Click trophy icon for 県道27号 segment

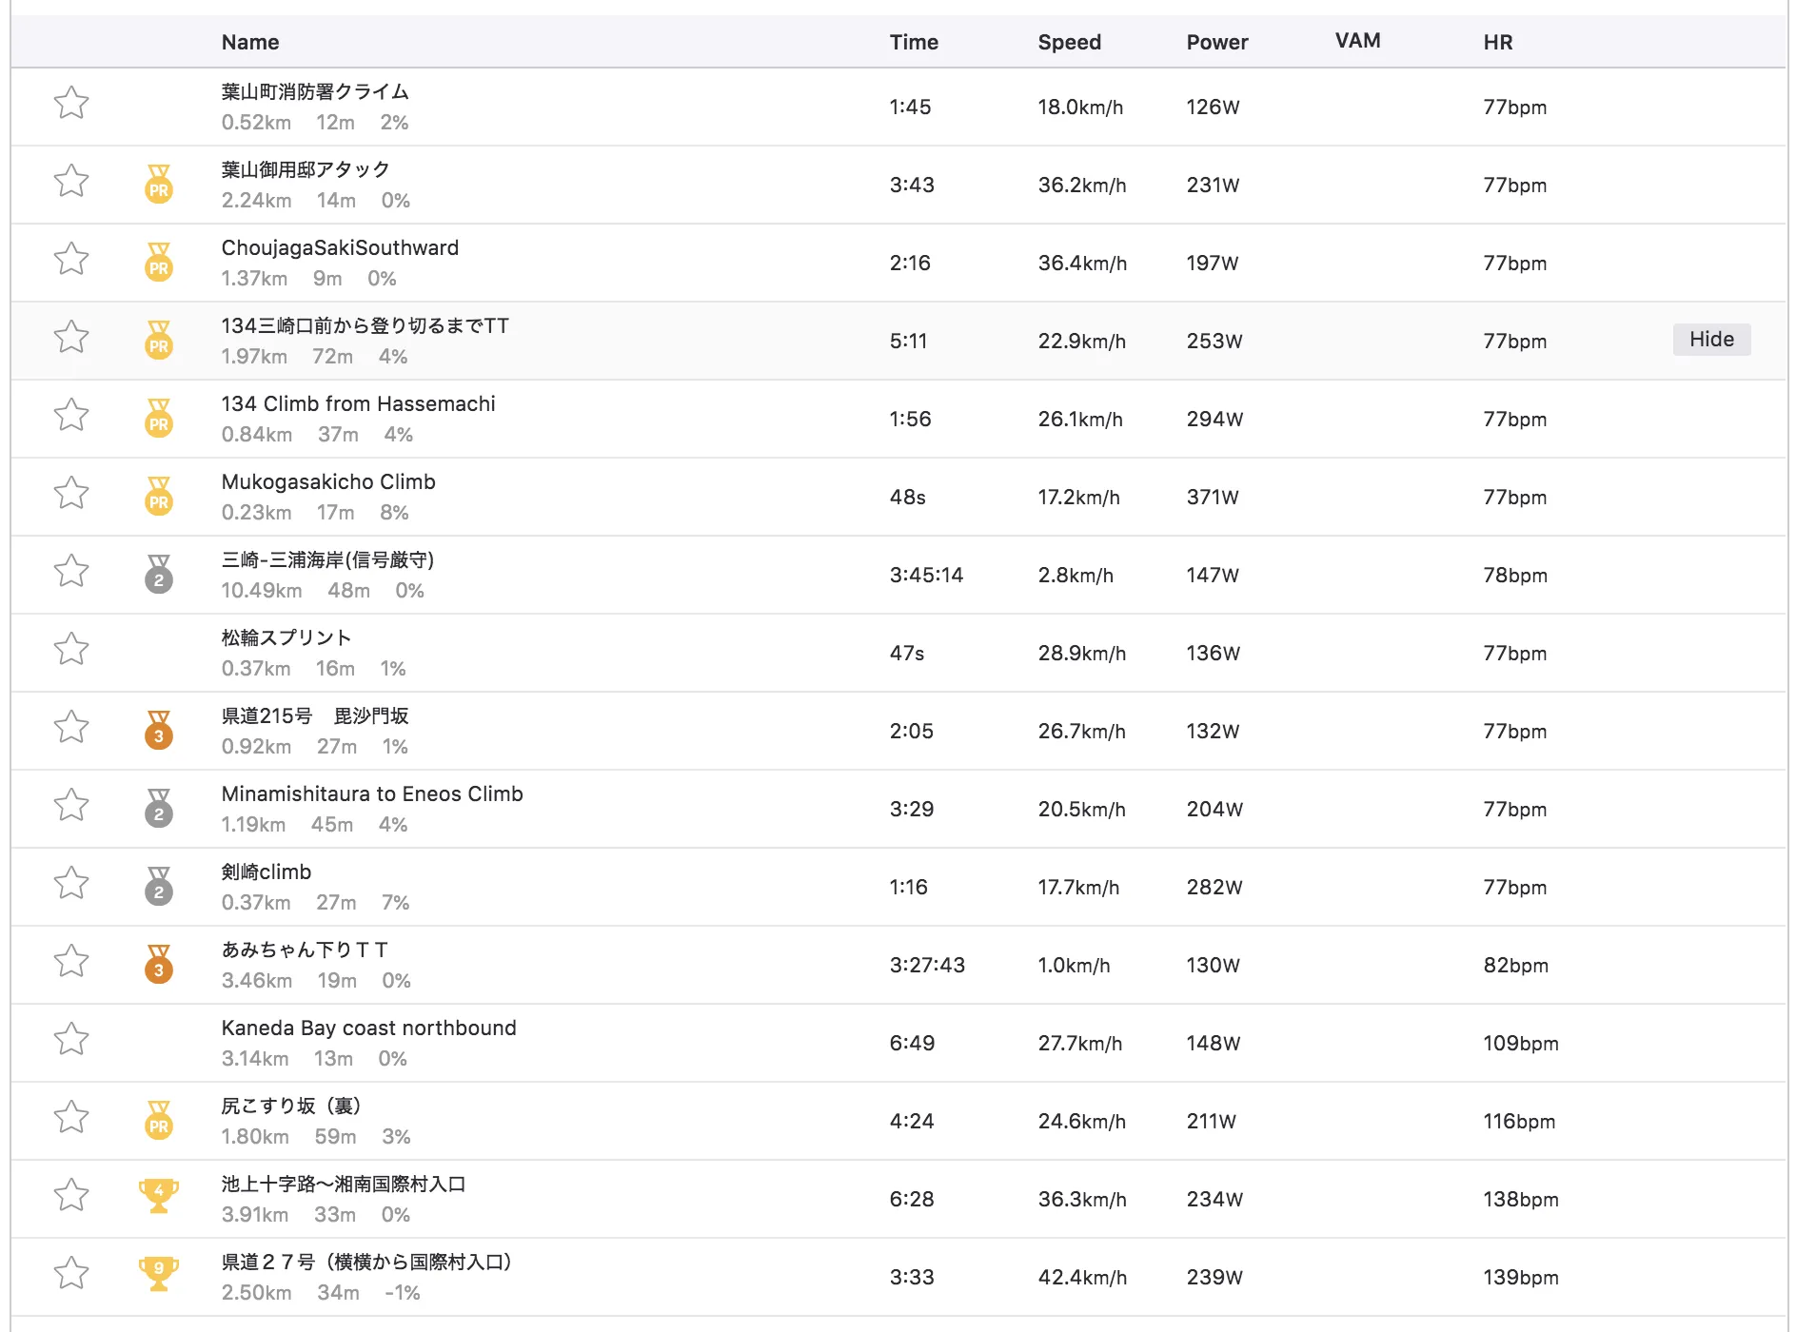point(159,1274)
